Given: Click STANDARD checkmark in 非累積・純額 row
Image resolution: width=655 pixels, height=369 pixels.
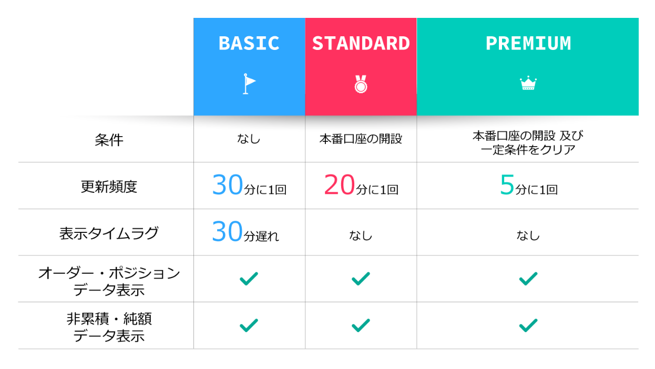Looking at the screenshot, I should coord(361,325).
